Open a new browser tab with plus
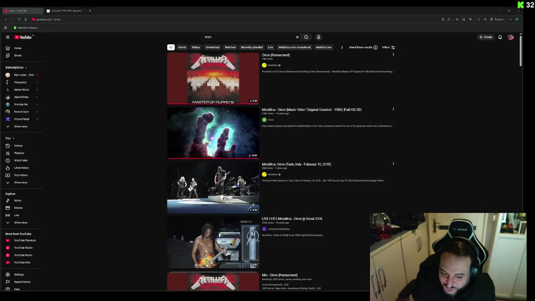 point(90,11)
